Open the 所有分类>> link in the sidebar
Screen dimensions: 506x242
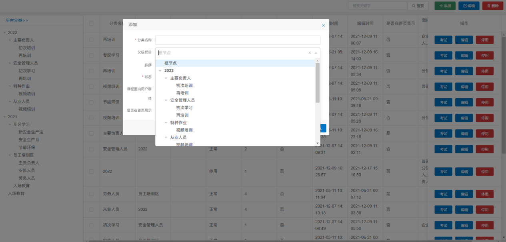pos(17,20)
